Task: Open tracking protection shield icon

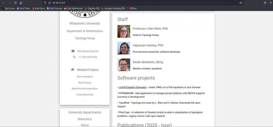Action: click(45, 3)
